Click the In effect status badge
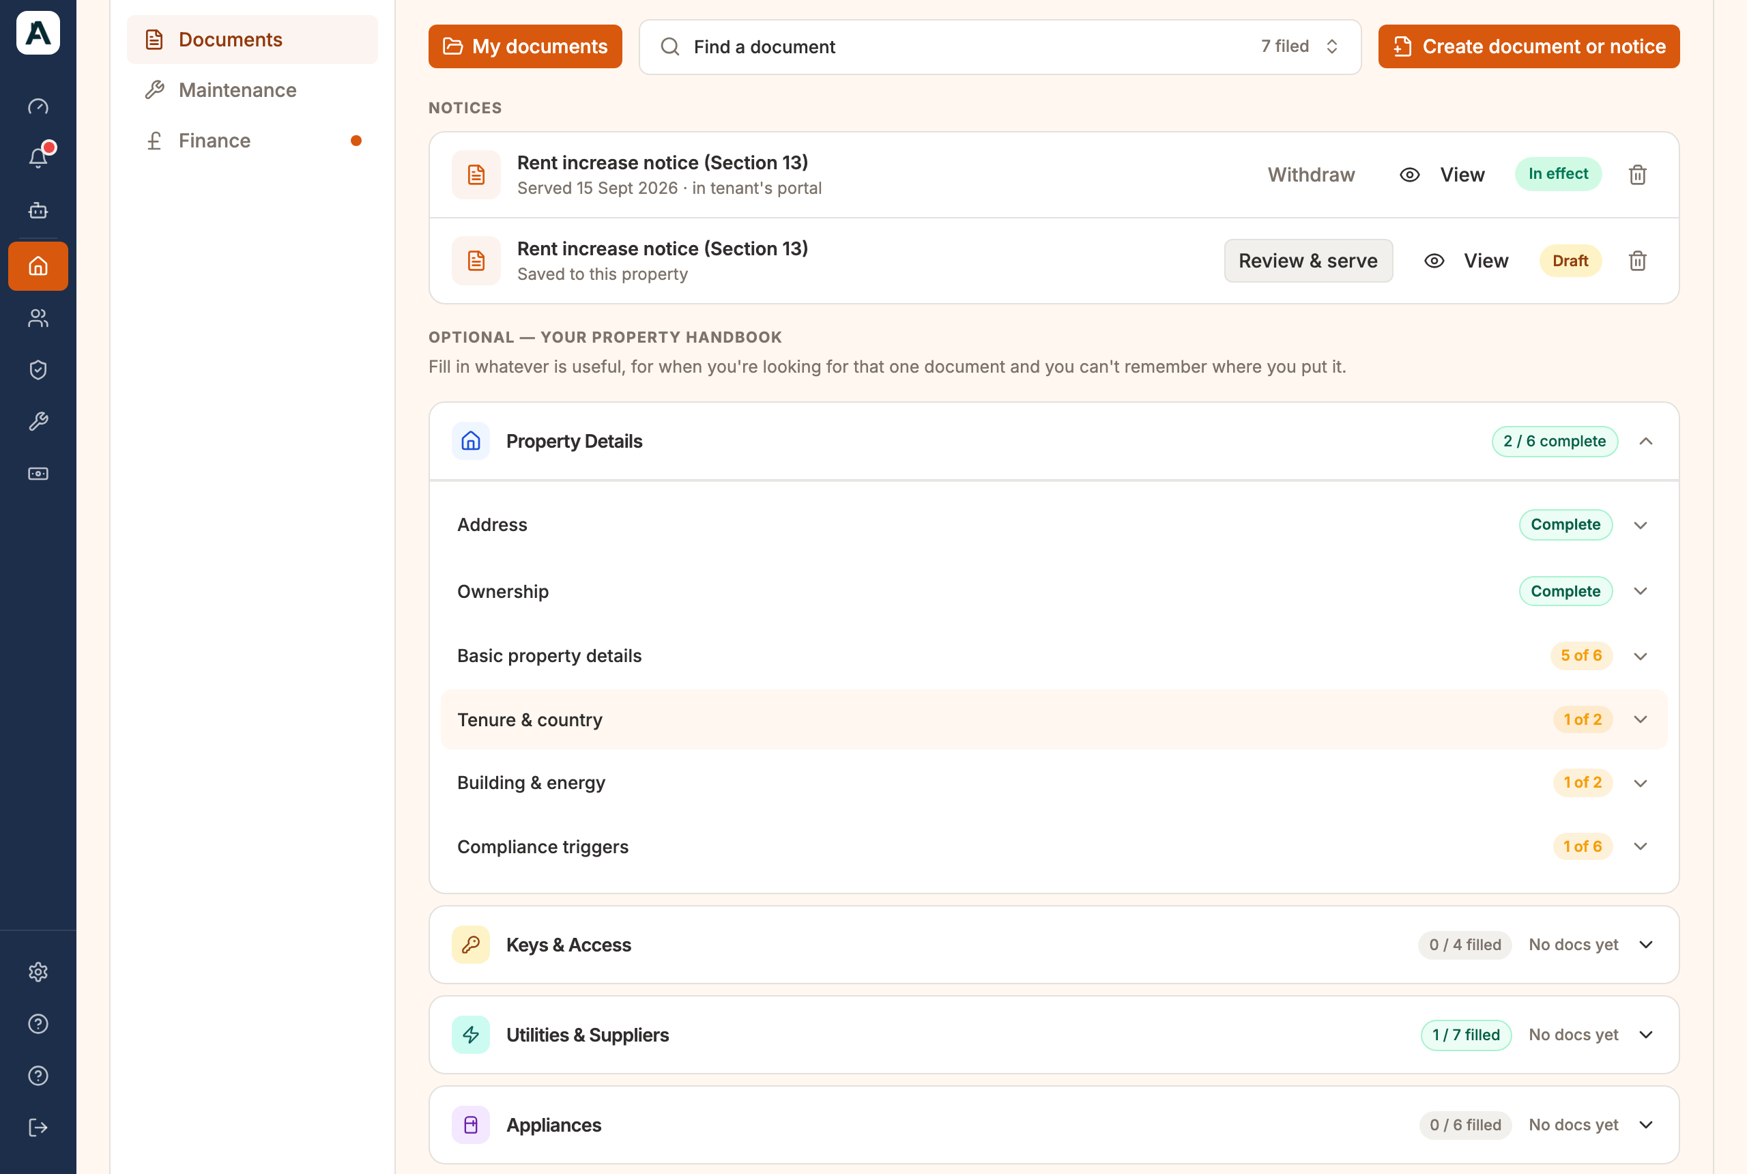 1558,173
